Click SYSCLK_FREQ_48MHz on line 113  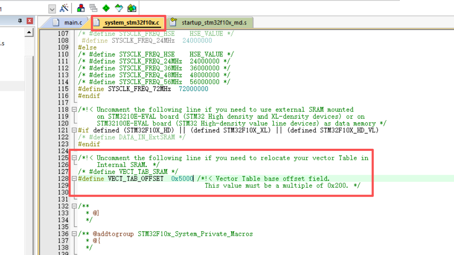pyautogui.click(x=150, y=75)
